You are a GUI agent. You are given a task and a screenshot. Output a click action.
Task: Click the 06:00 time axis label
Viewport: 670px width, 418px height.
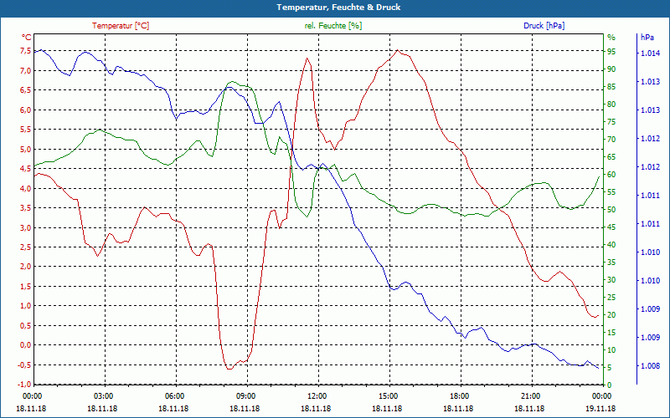coord(174,395)
